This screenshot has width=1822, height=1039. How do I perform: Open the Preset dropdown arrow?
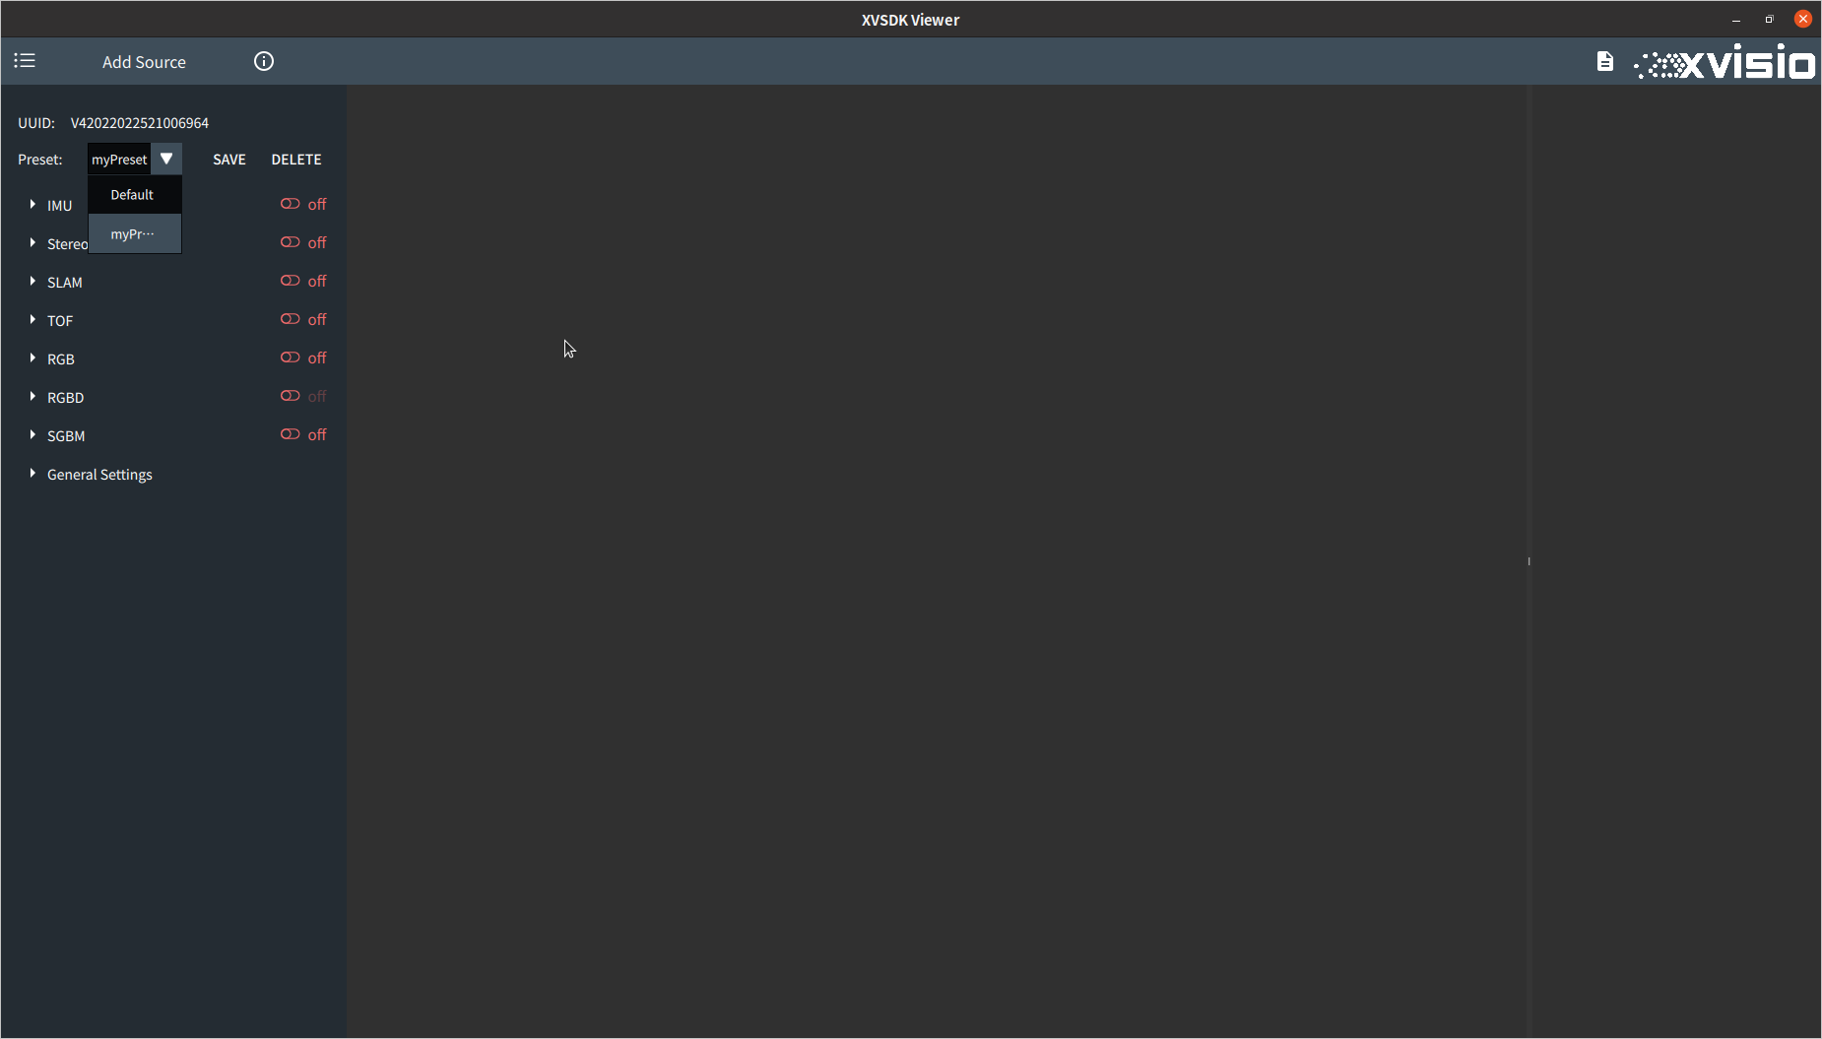[x=166, y=159]
